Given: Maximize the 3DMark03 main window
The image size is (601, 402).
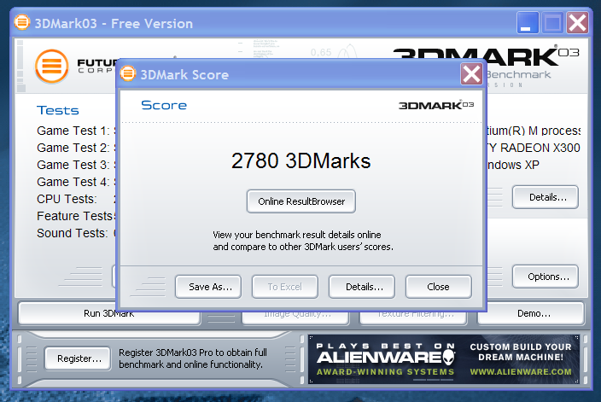Looking at the screenshot, I should click(x=552, y=22).
